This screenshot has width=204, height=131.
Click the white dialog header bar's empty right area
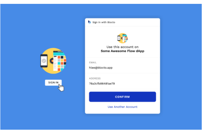coord(137,22)
